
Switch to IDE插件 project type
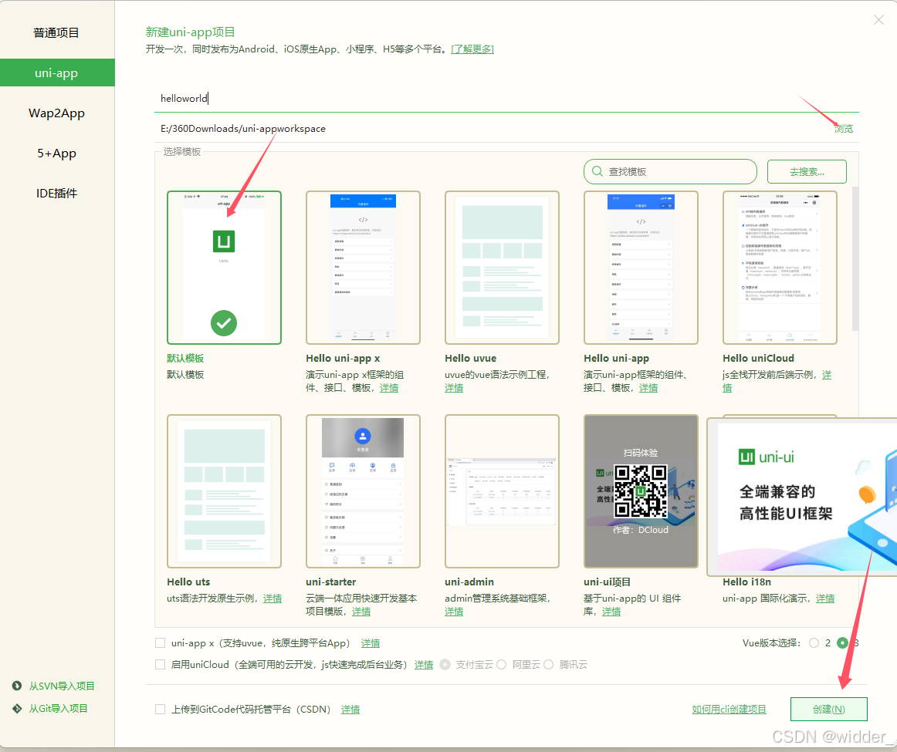56,193
